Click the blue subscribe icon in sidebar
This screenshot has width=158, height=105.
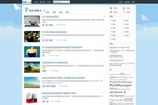click(111, 8)
